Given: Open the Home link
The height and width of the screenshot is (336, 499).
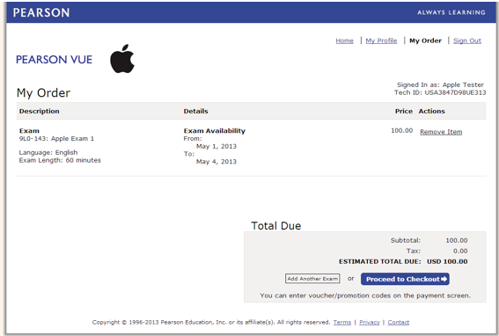Looking at the screenshot, I should (x=344, y=40).
